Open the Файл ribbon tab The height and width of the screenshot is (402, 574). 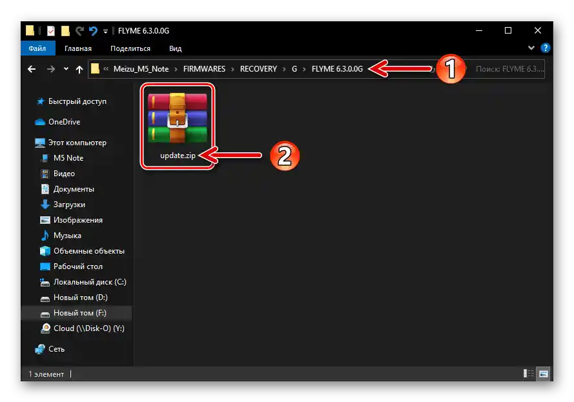pos(37,48)
